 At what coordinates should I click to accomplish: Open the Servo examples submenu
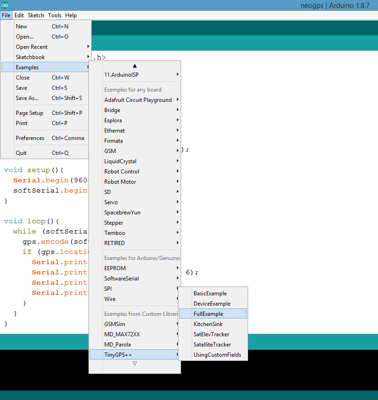[135, 202]
